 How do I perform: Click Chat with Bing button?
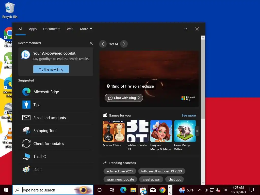(x=124, y=98)
